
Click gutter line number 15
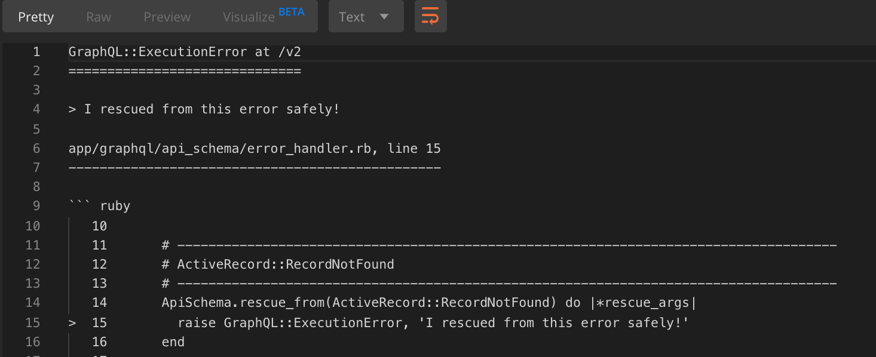point(33,322)
